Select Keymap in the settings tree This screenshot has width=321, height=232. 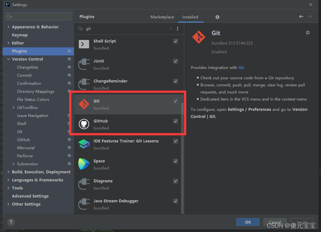(20, 35)
